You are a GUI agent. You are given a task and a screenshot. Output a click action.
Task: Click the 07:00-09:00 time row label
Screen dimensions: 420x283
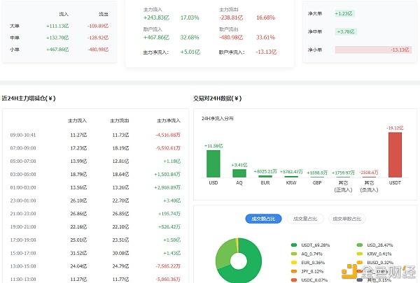23,148
